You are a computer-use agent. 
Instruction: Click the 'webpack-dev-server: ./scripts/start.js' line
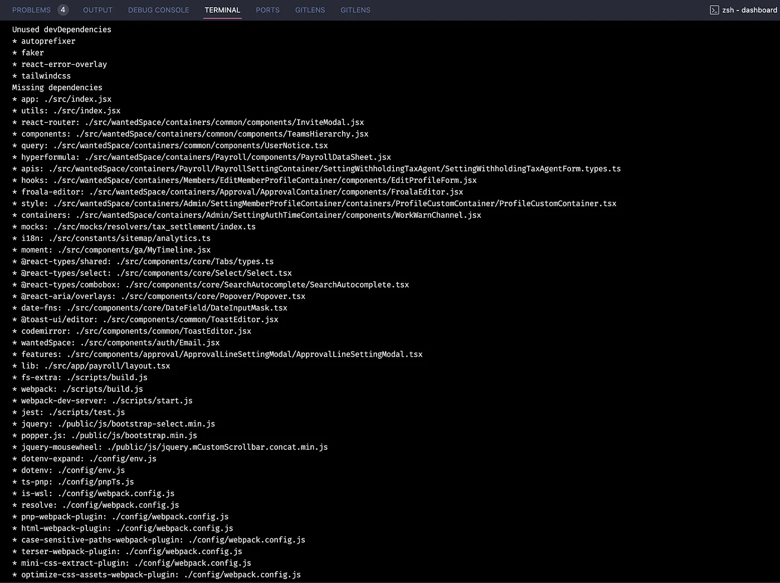pyautogui.click(x=103, y=401)
